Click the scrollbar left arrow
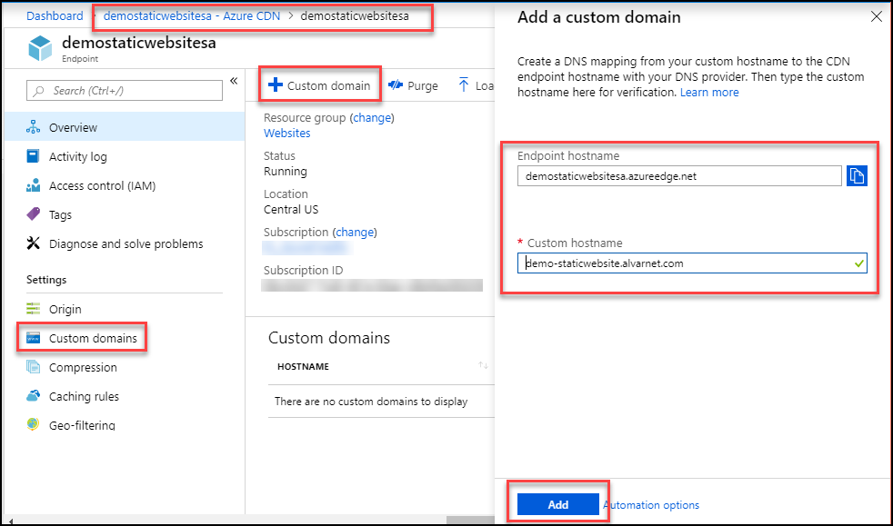Screen dimensions: 893x526 [x=11, y=521]
